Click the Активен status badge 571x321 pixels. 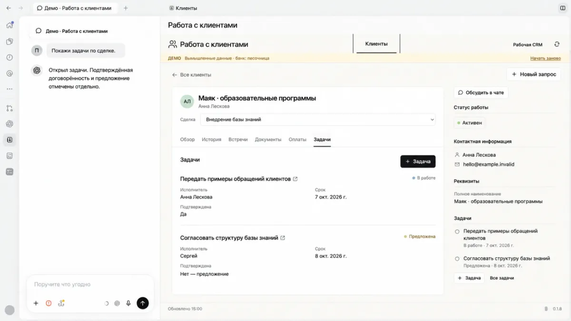point(470,123)
